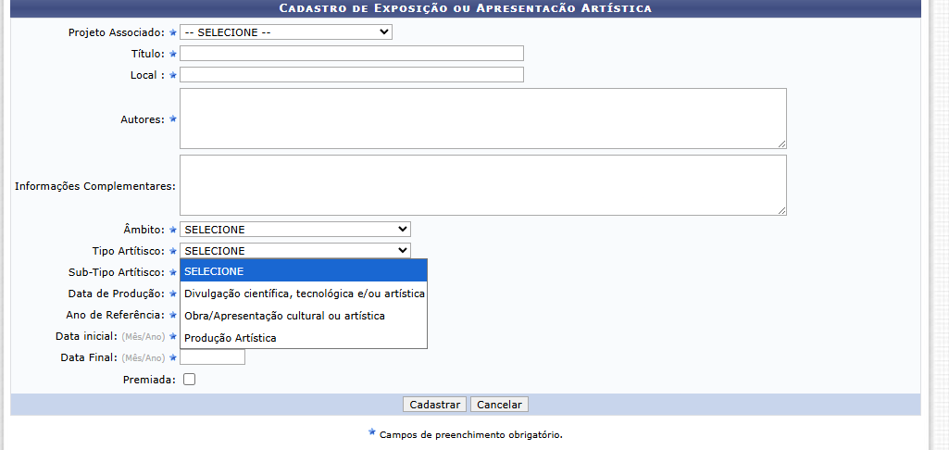949x450 pixels.
Task: Collapse the Tipo Artístico dropdown
Action: [x=294, y=251]
